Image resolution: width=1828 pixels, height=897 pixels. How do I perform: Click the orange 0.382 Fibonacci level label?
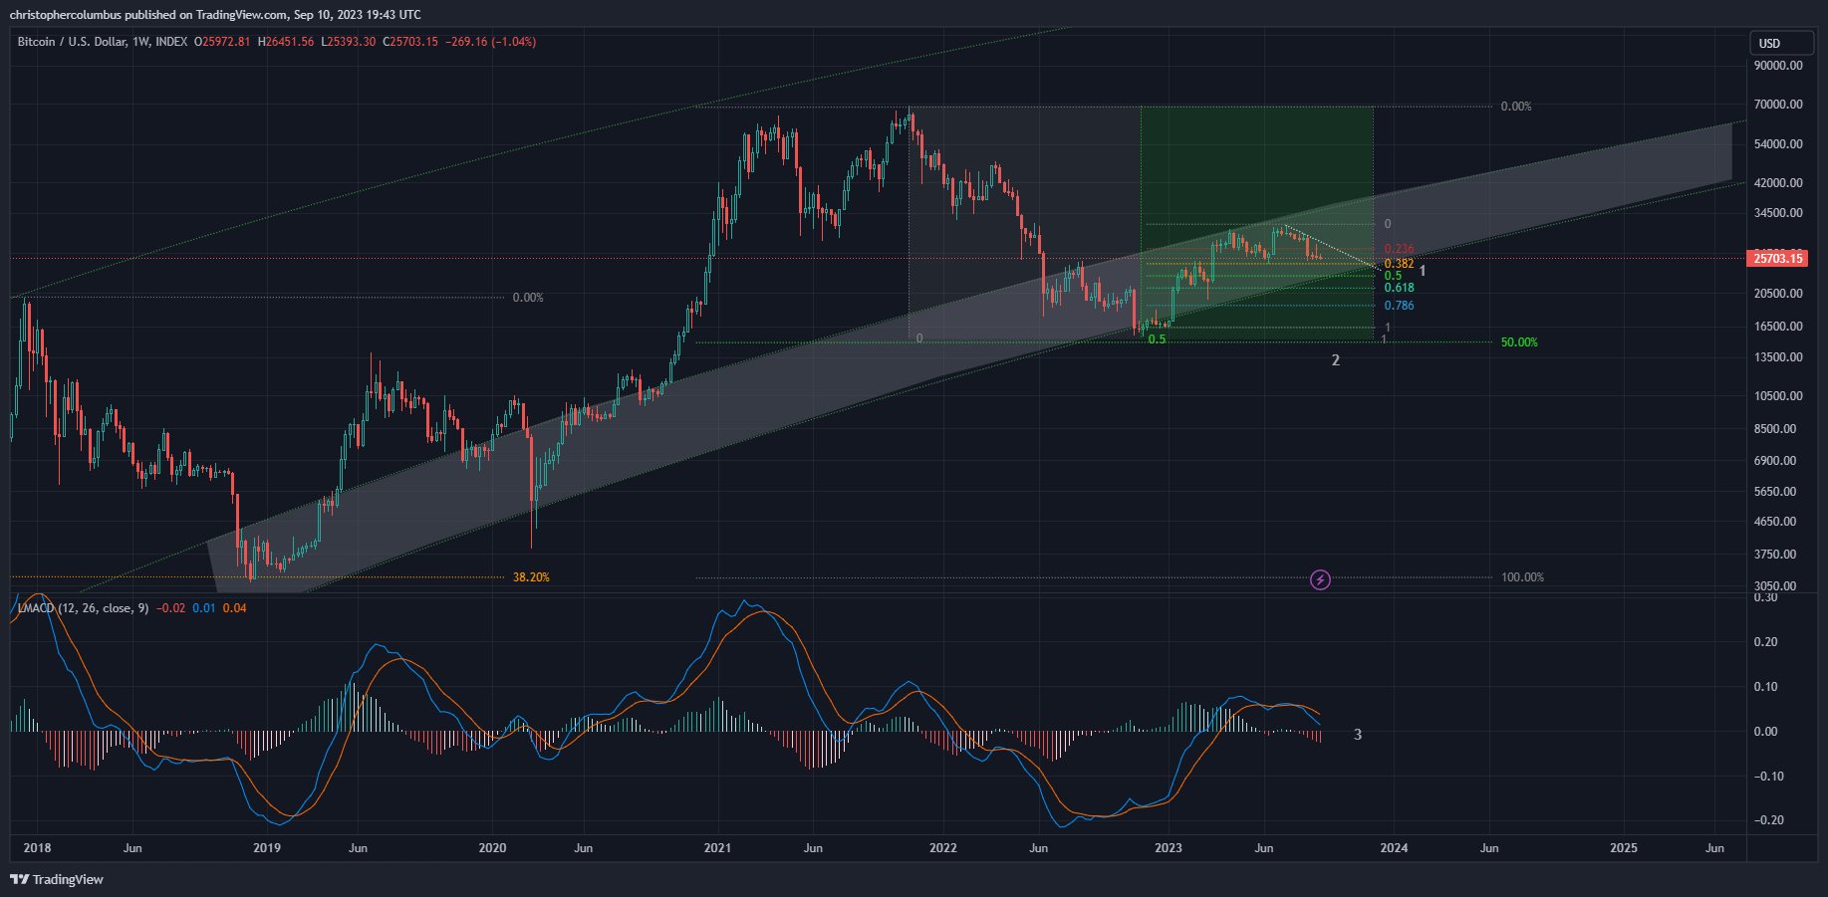1399,264
